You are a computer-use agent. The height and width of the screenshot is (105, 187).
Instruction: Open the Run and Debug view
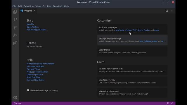tap(15, 35)
